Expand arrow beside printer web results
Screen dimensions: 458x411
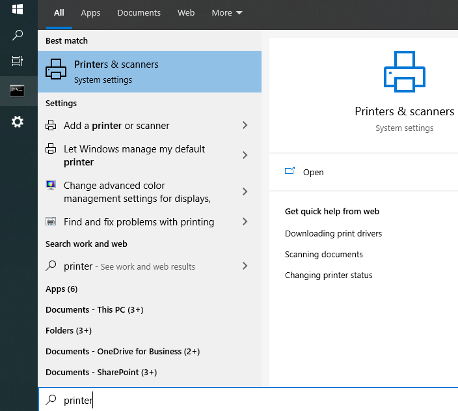coord(245,266)
